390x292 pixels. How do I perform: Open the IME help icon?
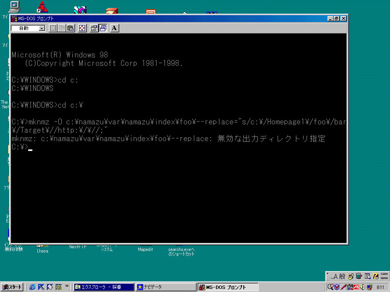(376, 276)
